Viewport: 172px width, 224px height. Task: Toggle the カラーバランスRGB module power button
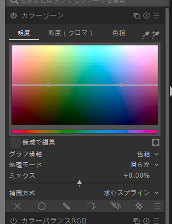(x=14, y=221)
